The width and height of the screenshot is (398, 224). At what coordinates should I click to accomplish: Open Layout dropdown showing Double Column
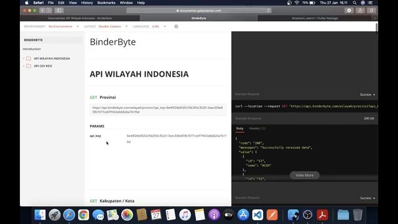click(x=113, y=26)
